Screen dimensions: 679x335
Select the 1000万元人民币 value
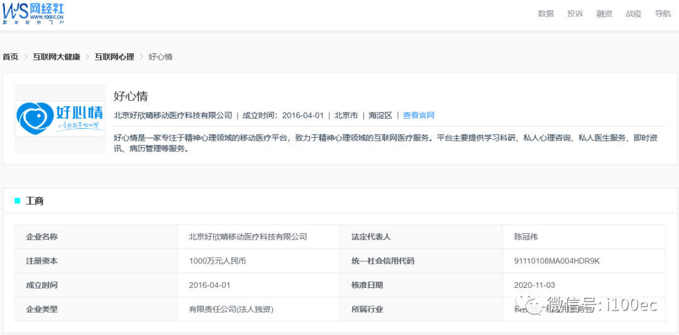point(218,261)
